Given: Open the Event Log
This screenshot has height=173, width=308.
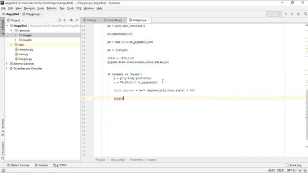Looking at the screenshot, I should (x=293, y=165).
